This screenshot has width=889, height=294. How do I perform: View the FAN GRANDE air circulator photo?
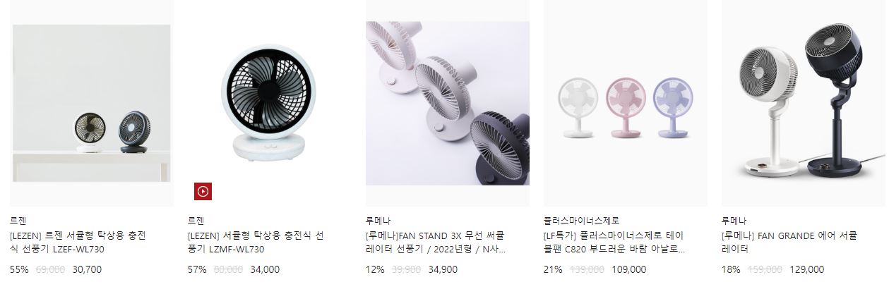[x=804, y=103]
